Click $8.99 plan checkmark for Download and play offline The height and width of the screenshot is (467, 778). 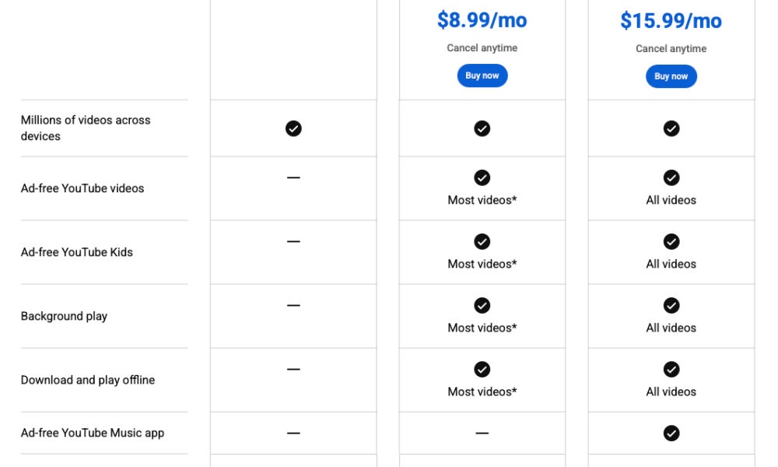coord(482,369)
